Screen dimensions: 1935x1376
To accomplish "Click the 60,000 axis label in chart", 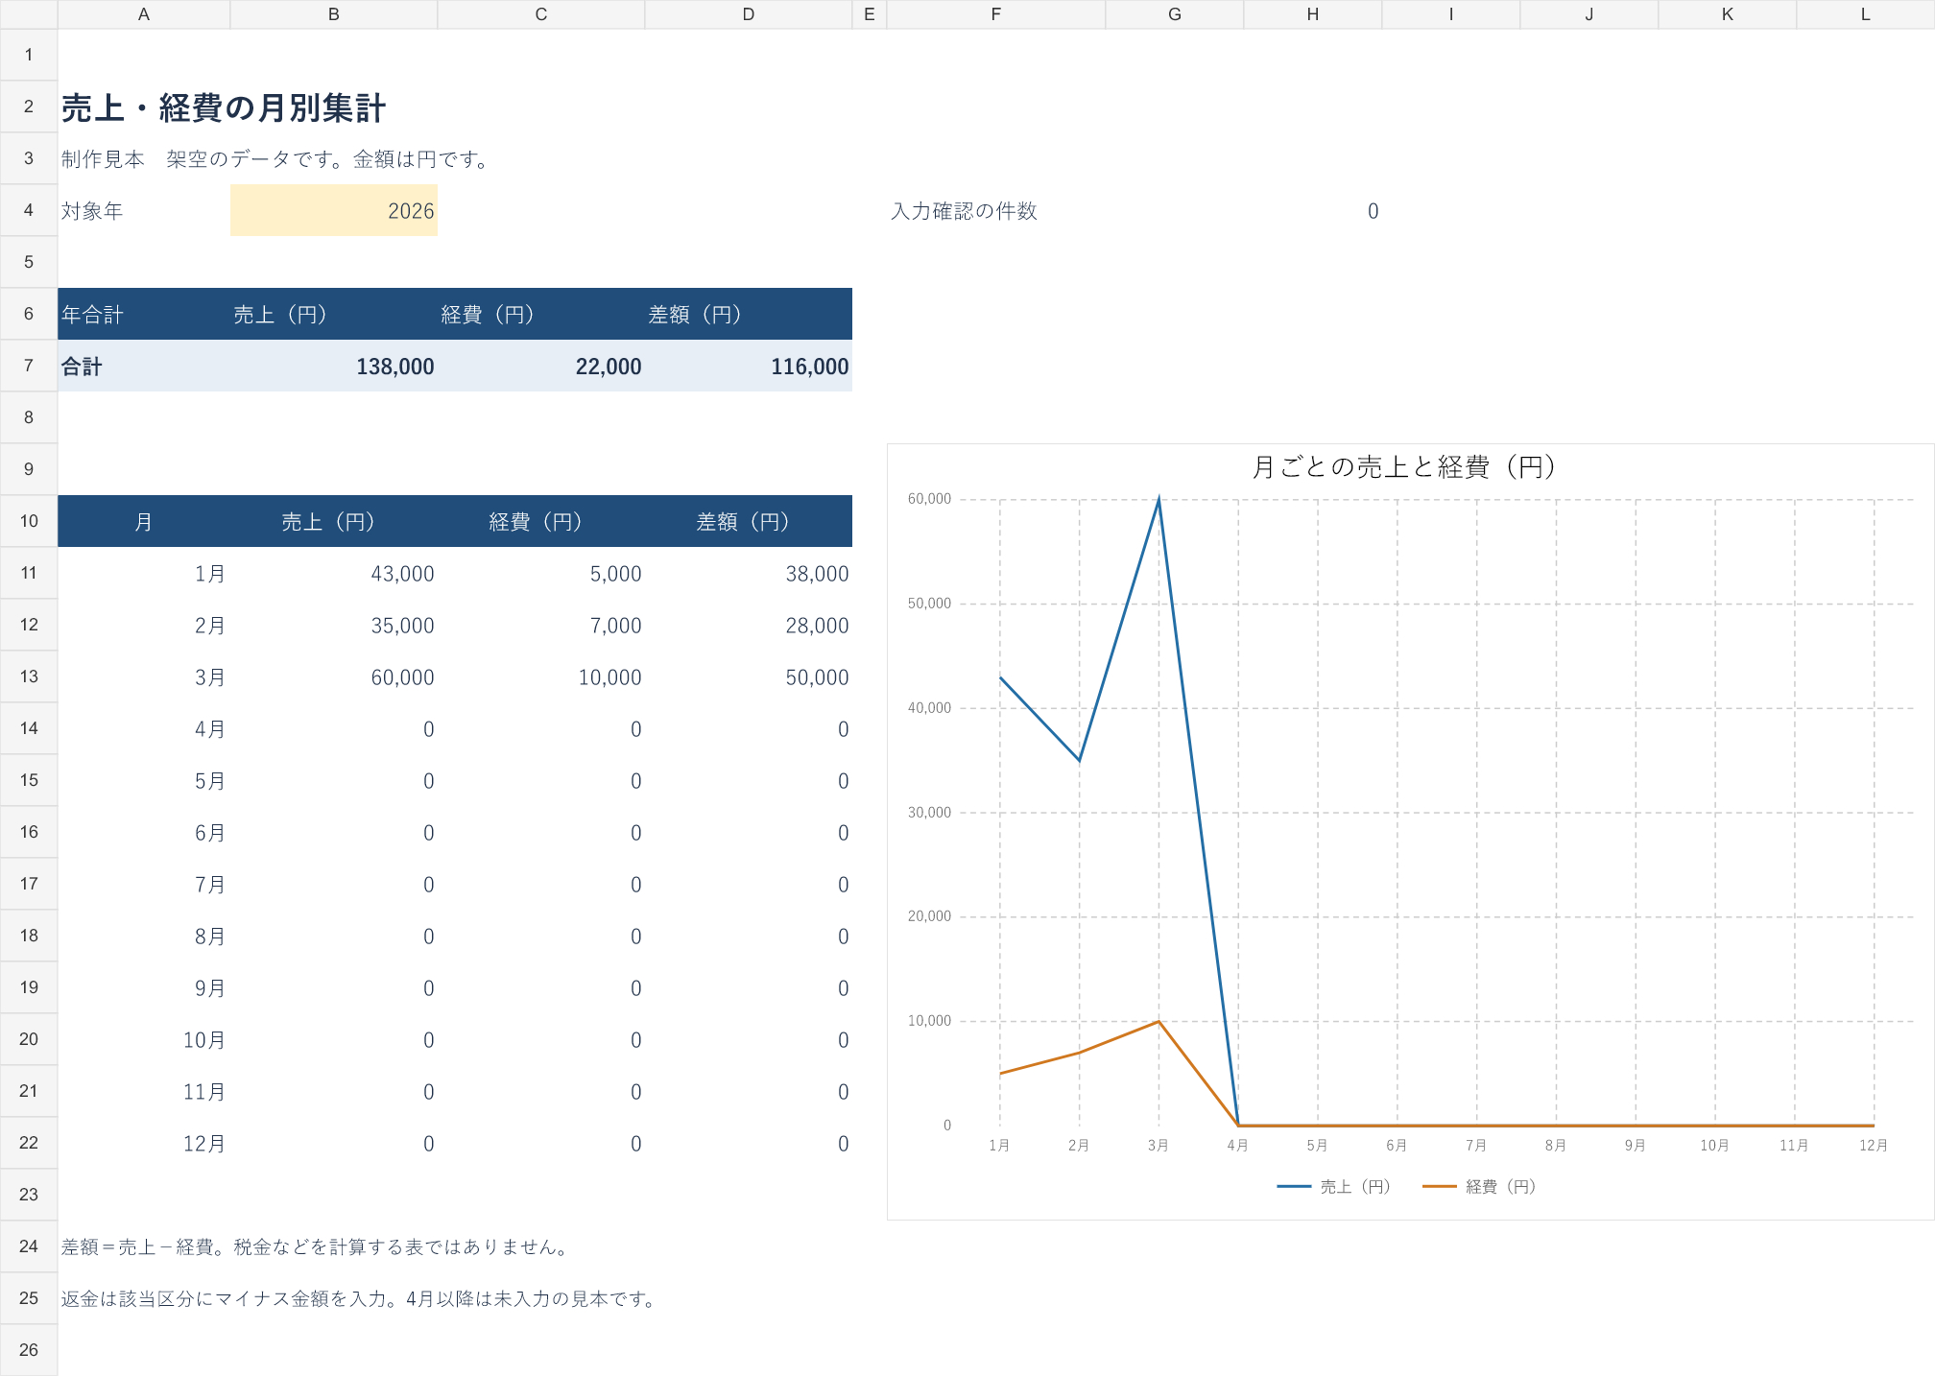I will [x=929, y=499].
